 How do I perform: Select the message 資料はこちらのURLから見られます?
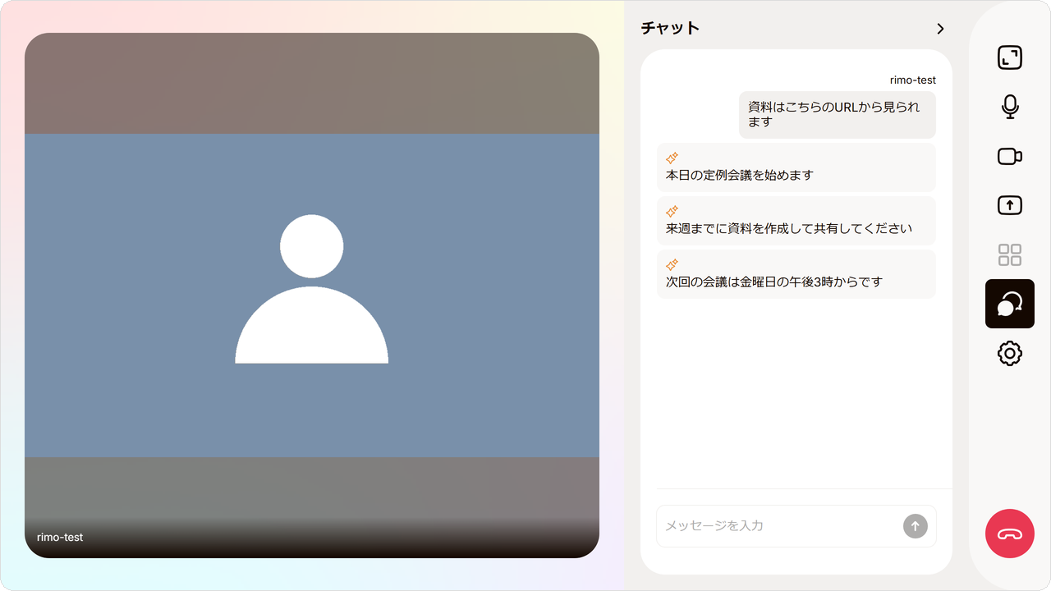coord(837,114)
